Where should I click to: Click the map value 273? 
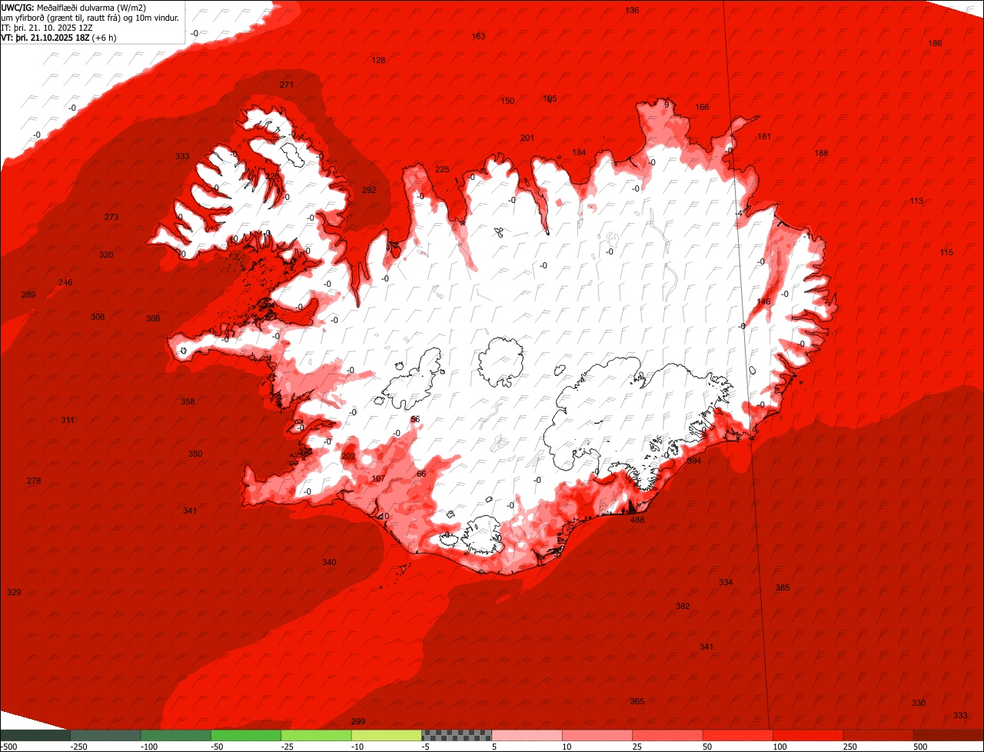point(111,217)
